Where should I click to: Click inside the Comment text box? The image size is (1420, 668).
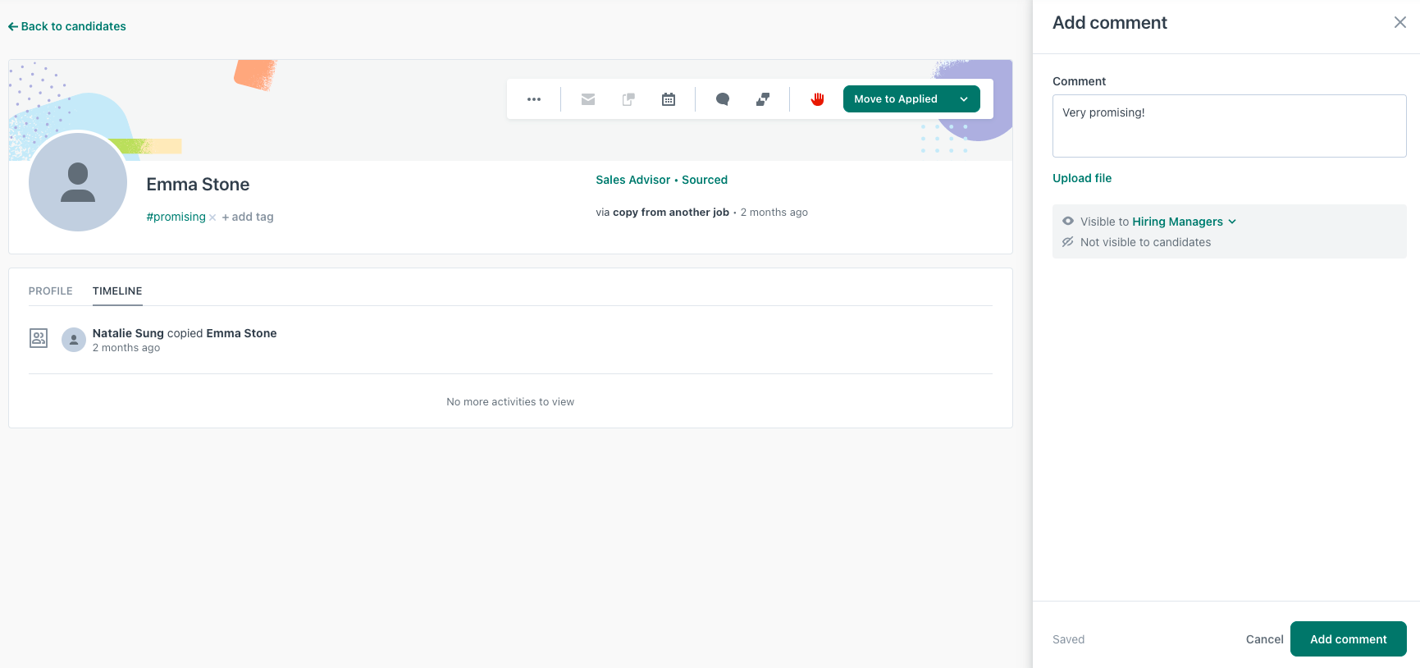pyautogui.click(x=1229, y=126)
